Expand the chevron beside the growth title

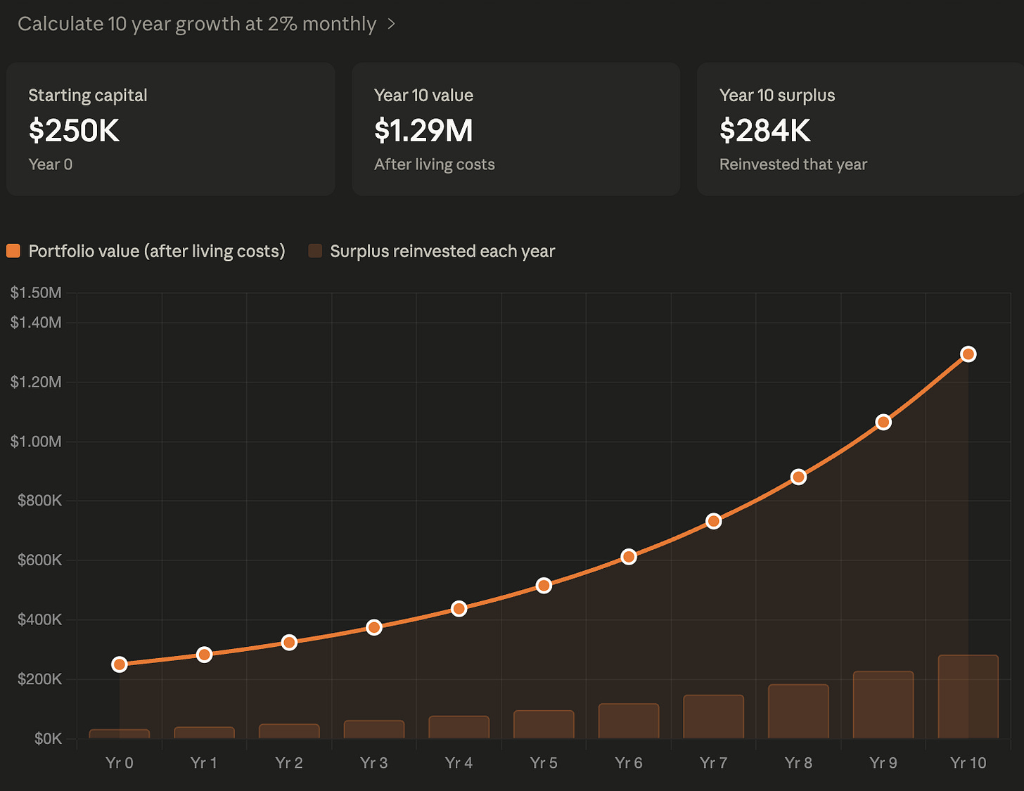tap(391, 24)
